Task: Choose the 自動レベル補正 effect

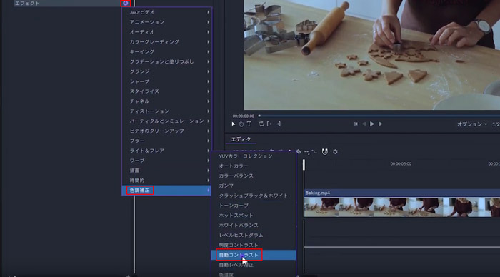Action: pyautogui.click(x=254, y=265)
